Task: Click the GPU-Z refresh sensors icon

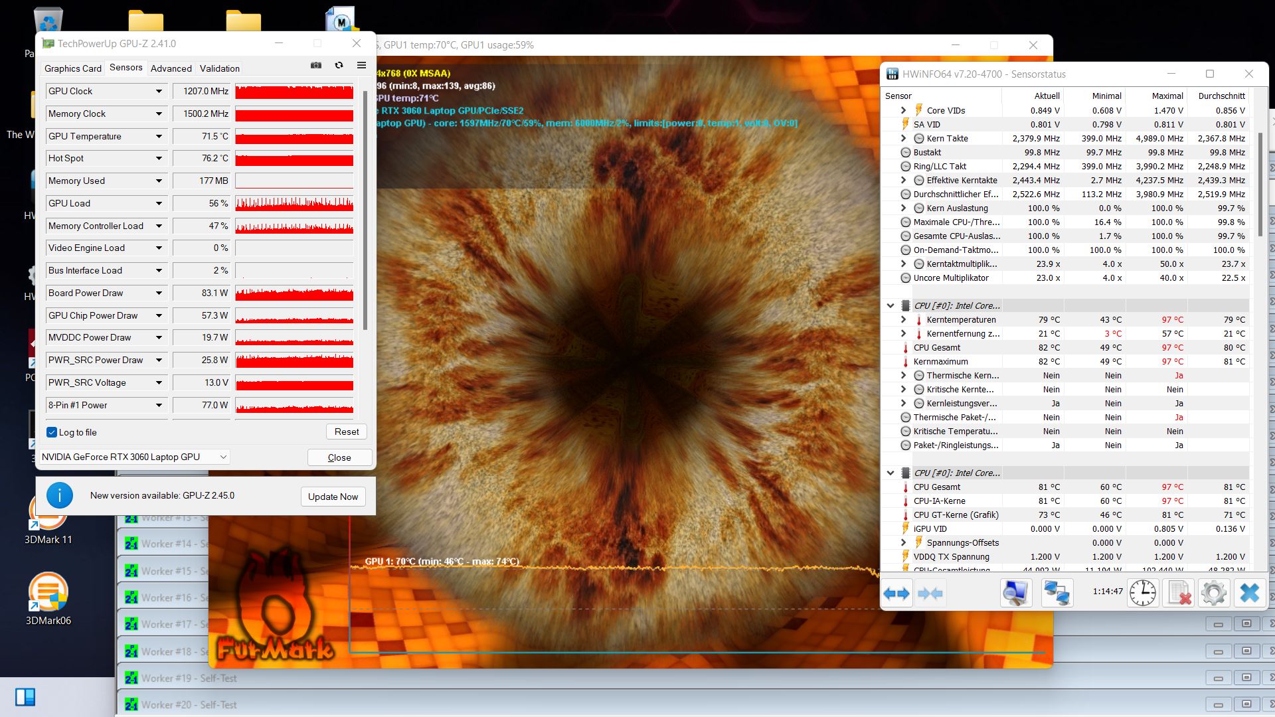Action: (x=339, y=65)
